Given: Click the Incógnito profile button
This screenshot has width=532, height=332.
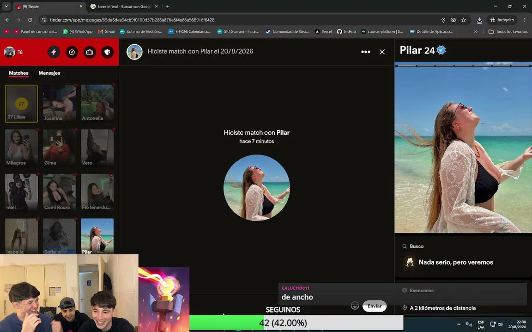Looking at the screenshot, I should pyautogui.click(x=502, y=20).
